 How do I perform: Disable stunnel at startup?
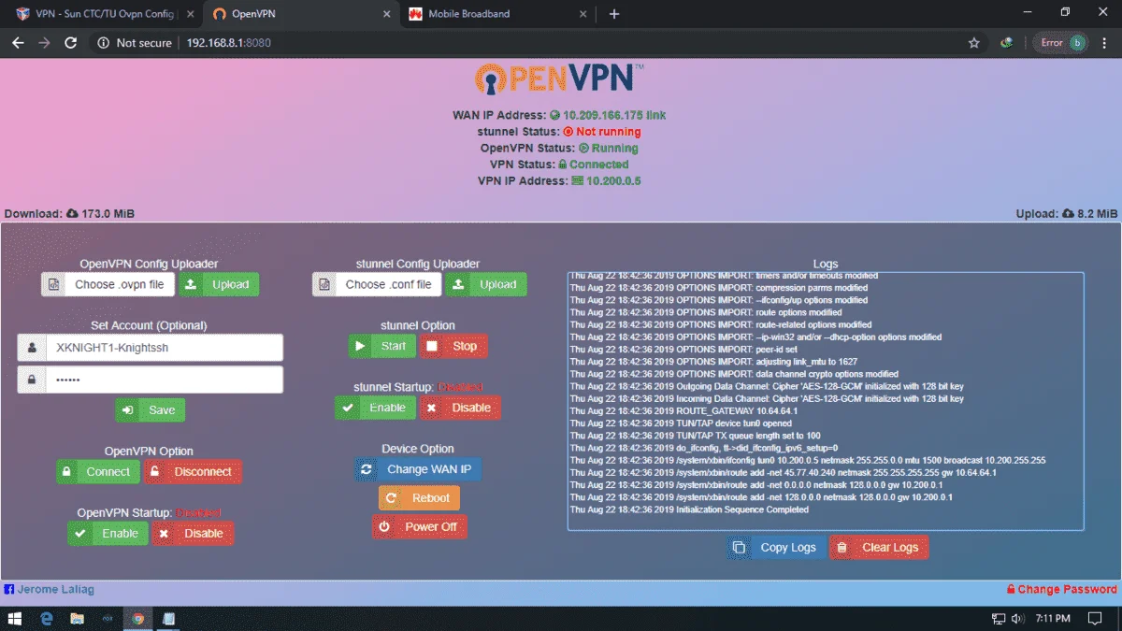pyautogui.click(x=460, y=408)
